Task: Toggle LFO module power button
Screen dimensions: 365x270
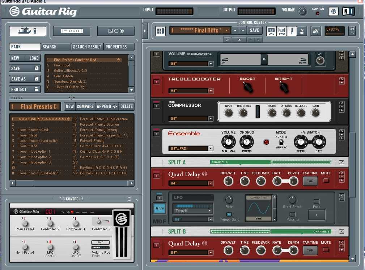Action: pyautogui.click(x=159, y=198)
